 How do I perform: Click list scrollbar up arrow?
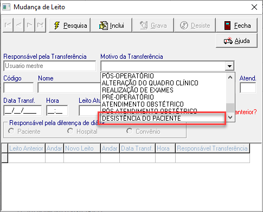tap(230, 77)
